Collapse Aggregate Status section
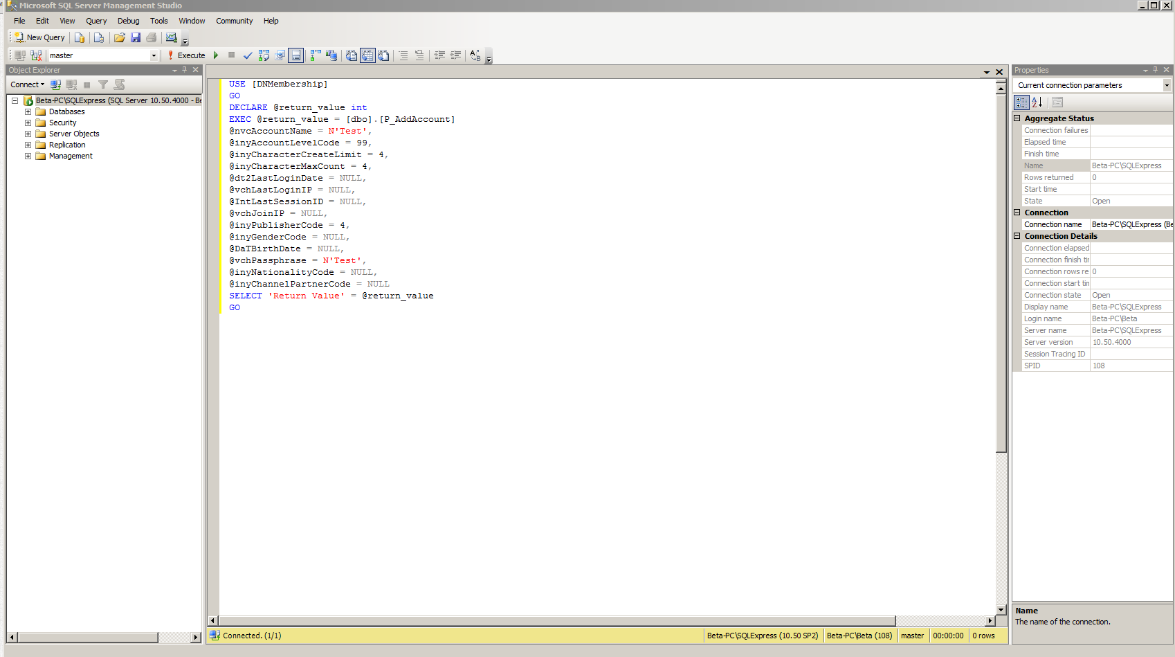 (1017, 118)
